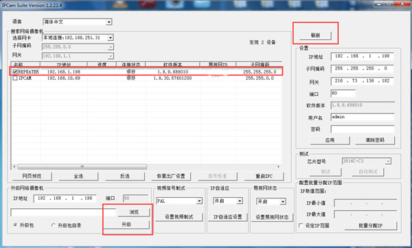Click the IP自适应设置 button
This screenshot has height=248, width=412.
pos(227,217)
